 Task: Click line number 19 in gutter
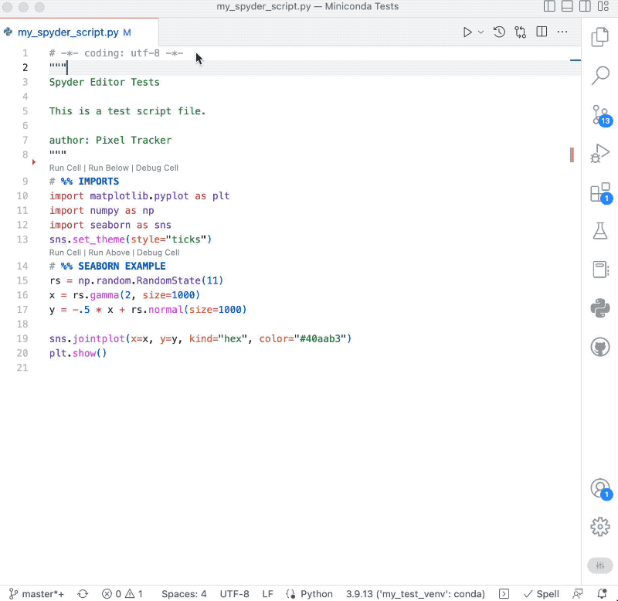22,338
